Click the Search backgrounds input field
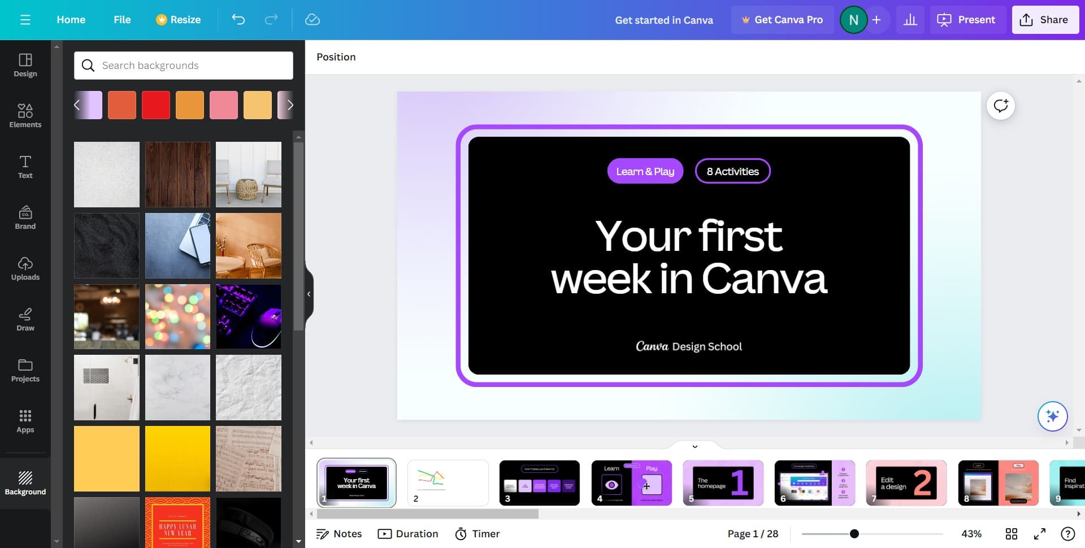Screen dimensions: 1085x548 click(192, 66)
